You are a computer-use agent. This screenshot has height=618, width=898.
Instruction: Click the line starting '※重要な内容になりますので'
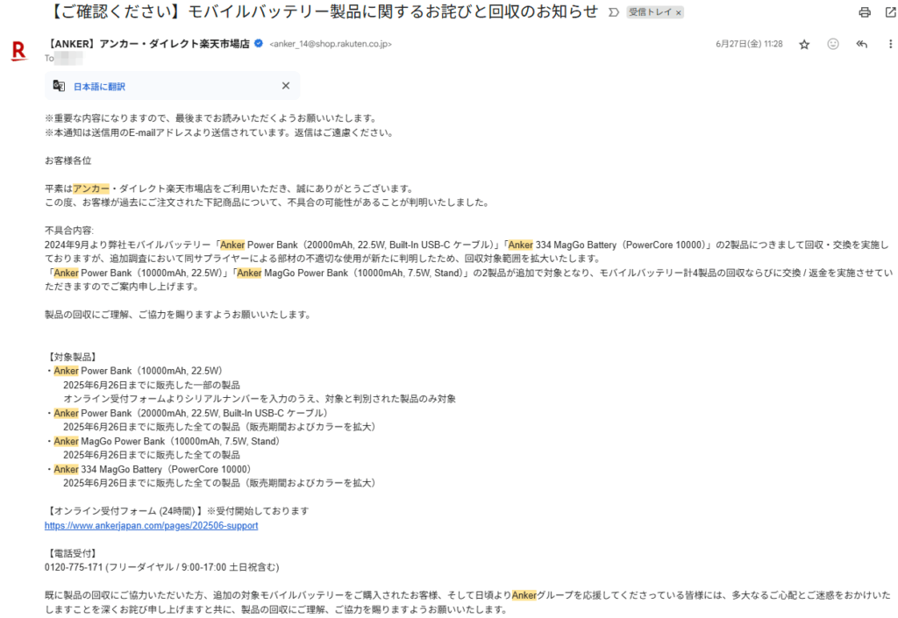[x=211, y=118]
